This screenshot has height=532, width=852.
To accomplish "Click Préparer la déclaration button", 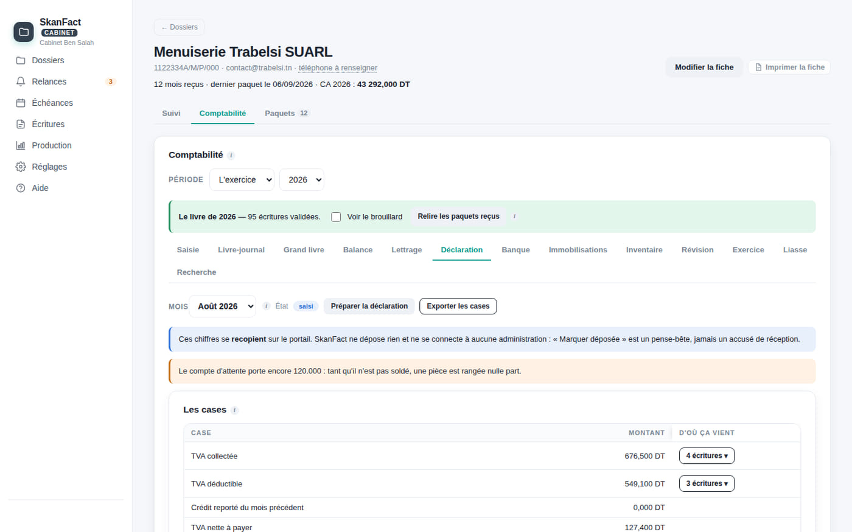I will tap(369, 306).
